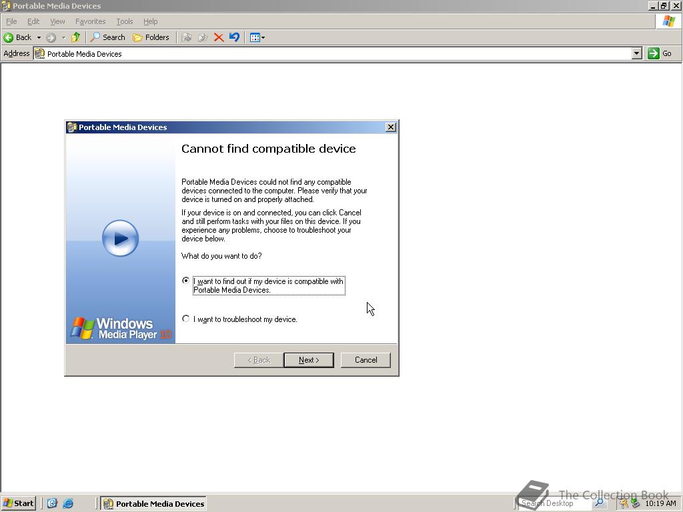Click the Show Desktop quick launch icon
This screenshot has width=683, height=512.
[x=52, y=503]
